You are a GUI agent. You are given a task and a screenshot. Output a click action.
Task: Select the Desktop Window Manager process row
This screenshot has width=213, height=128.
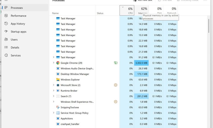click(x=75, y=74)
